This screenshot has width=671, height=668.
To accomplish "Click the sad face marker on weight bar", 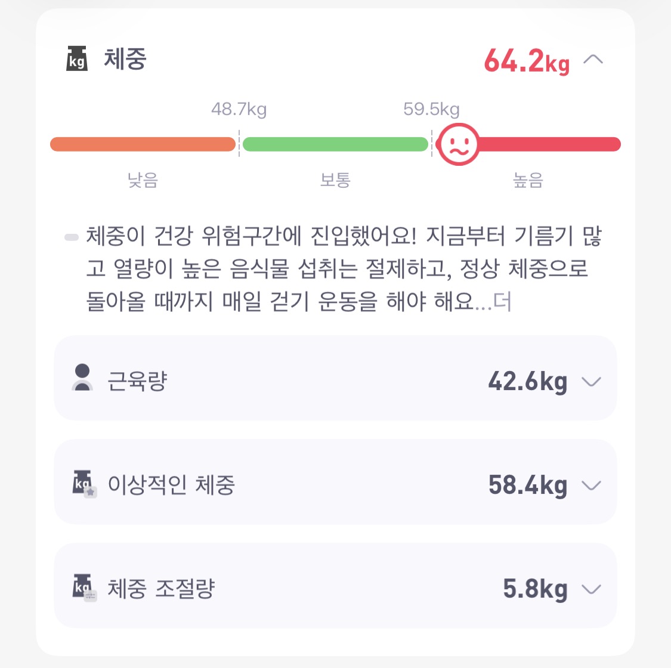I will 458,144.
